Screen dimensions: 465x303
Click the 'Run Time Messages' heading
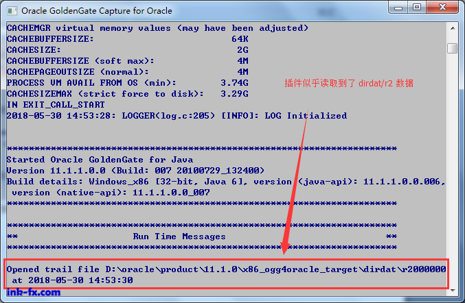point(179,237)
